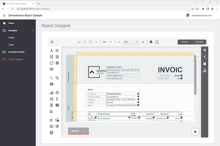Viewport: 220px width, 146px height.
Task: Switch to the PREVIEW tab
Action: [x=199, y=42]
